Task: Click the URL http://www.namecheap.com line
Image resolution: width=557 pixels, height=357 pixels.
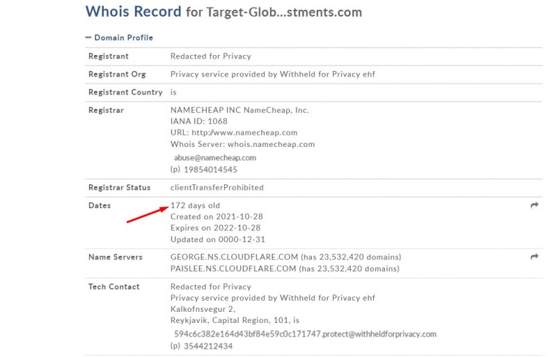Action: (x=234, y=133)
